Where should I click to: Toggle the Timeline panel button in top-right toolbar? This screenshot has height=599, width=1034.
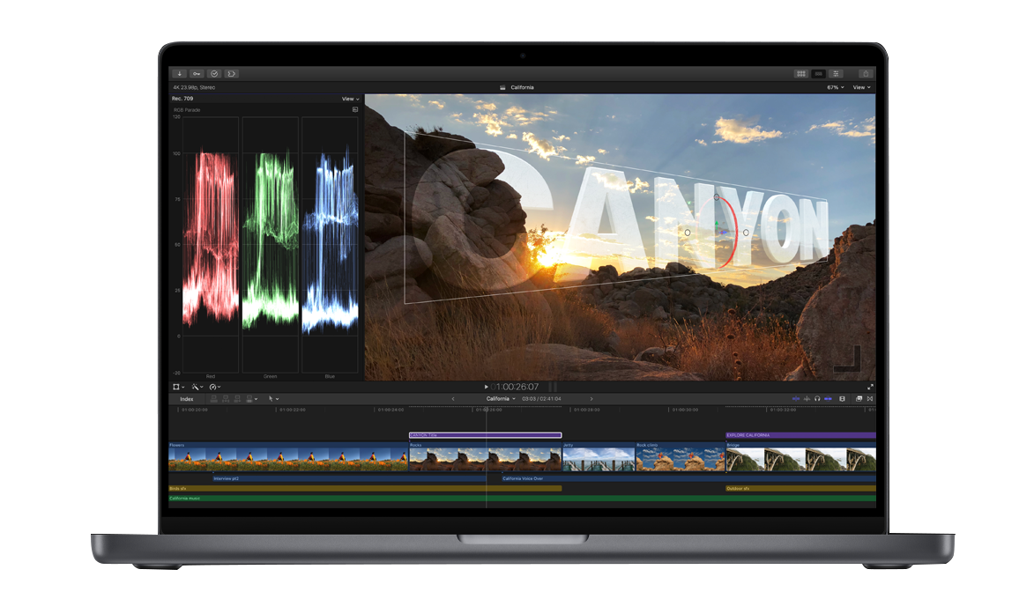(x=818, y=74)
